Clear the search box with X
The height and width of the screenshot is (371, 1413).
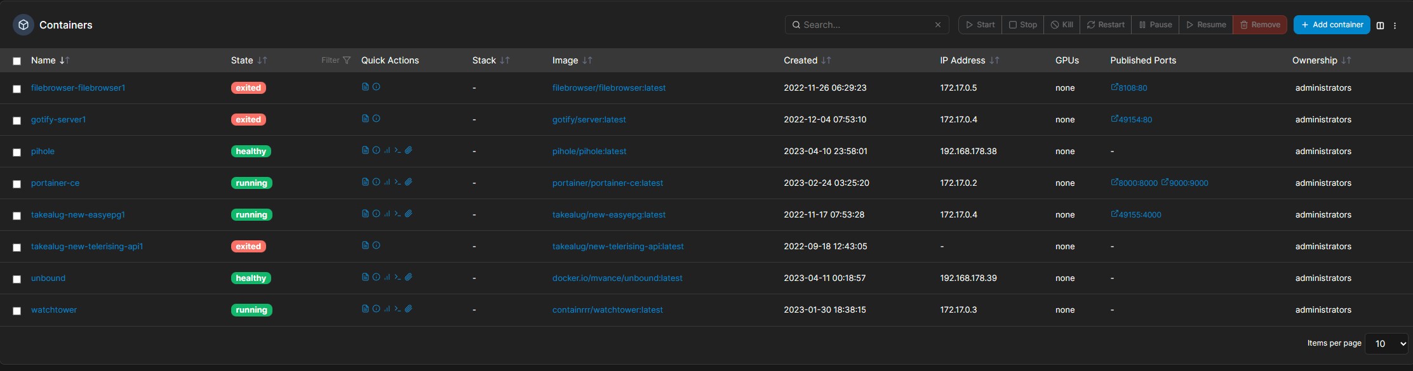click(x=938, y=25)
